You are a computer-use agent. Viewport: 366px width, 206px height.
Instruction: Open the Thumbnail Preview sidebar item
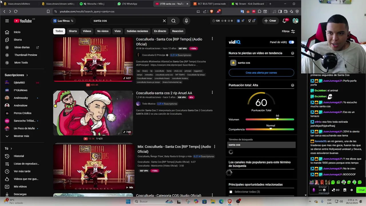pos(26,55)
